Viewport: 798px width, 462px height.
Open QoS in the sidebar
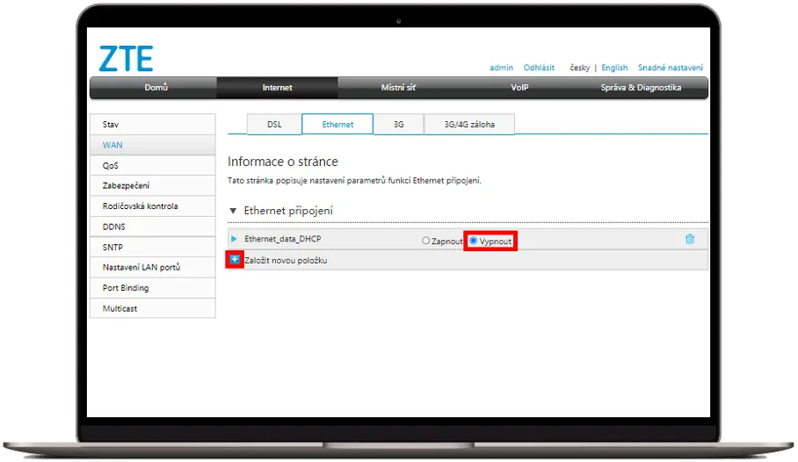[x=111, y=165]
